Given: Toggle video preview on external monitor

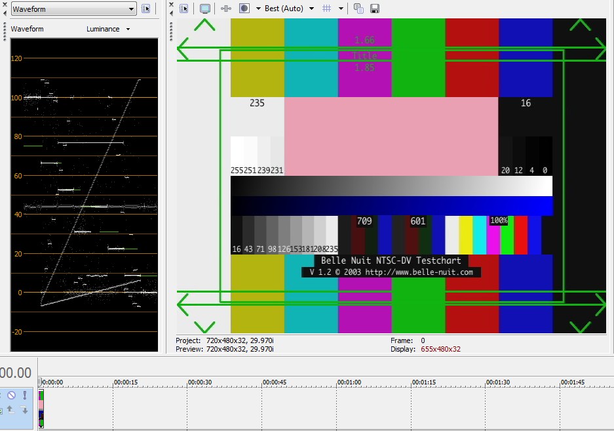Looking at the screenshot, I should 205,9.
